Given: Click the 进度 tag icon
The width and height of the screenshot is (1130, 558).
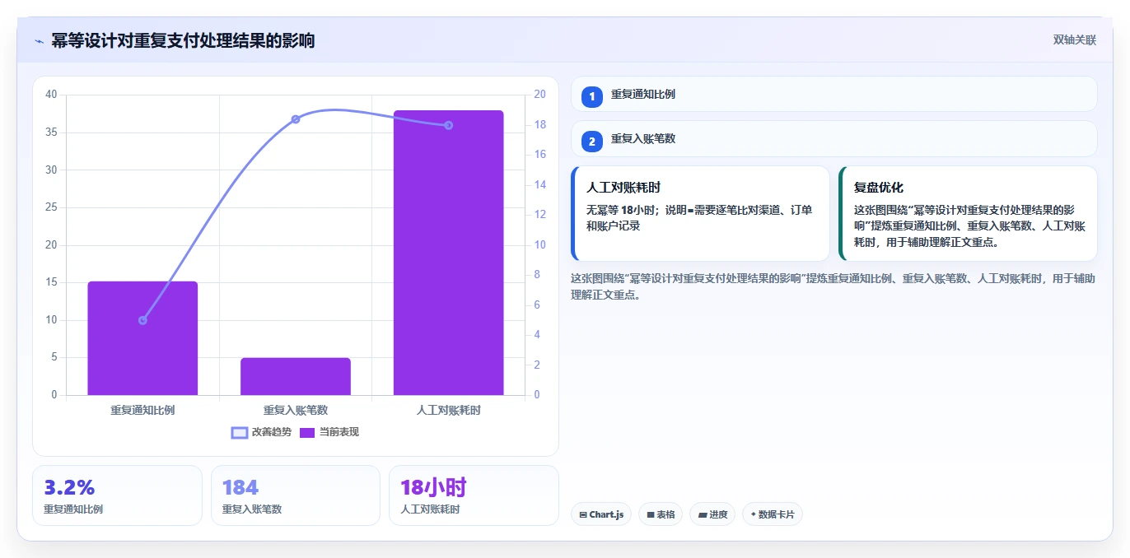Looking at the screenshot, I should 703,514.
